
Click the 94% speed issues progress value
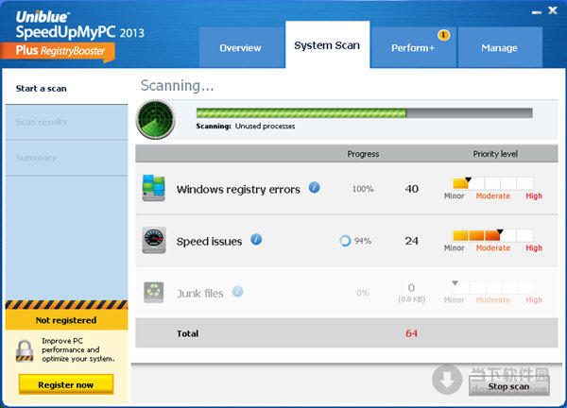[363, 241]
